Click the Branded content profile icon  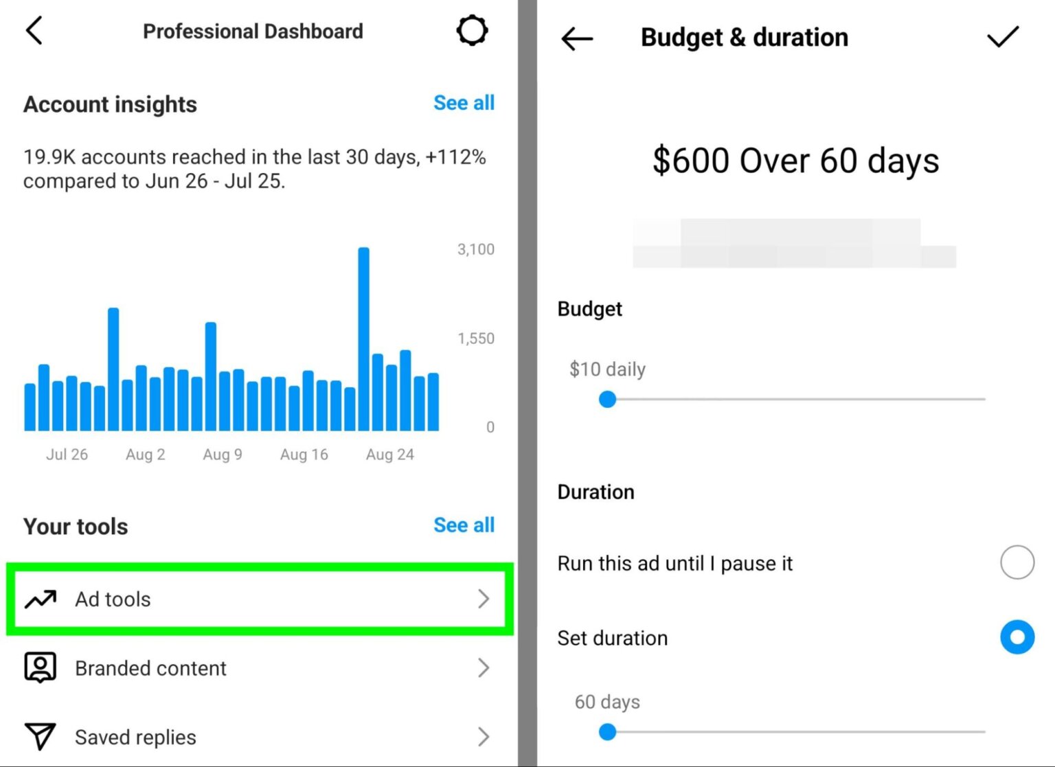39,667
